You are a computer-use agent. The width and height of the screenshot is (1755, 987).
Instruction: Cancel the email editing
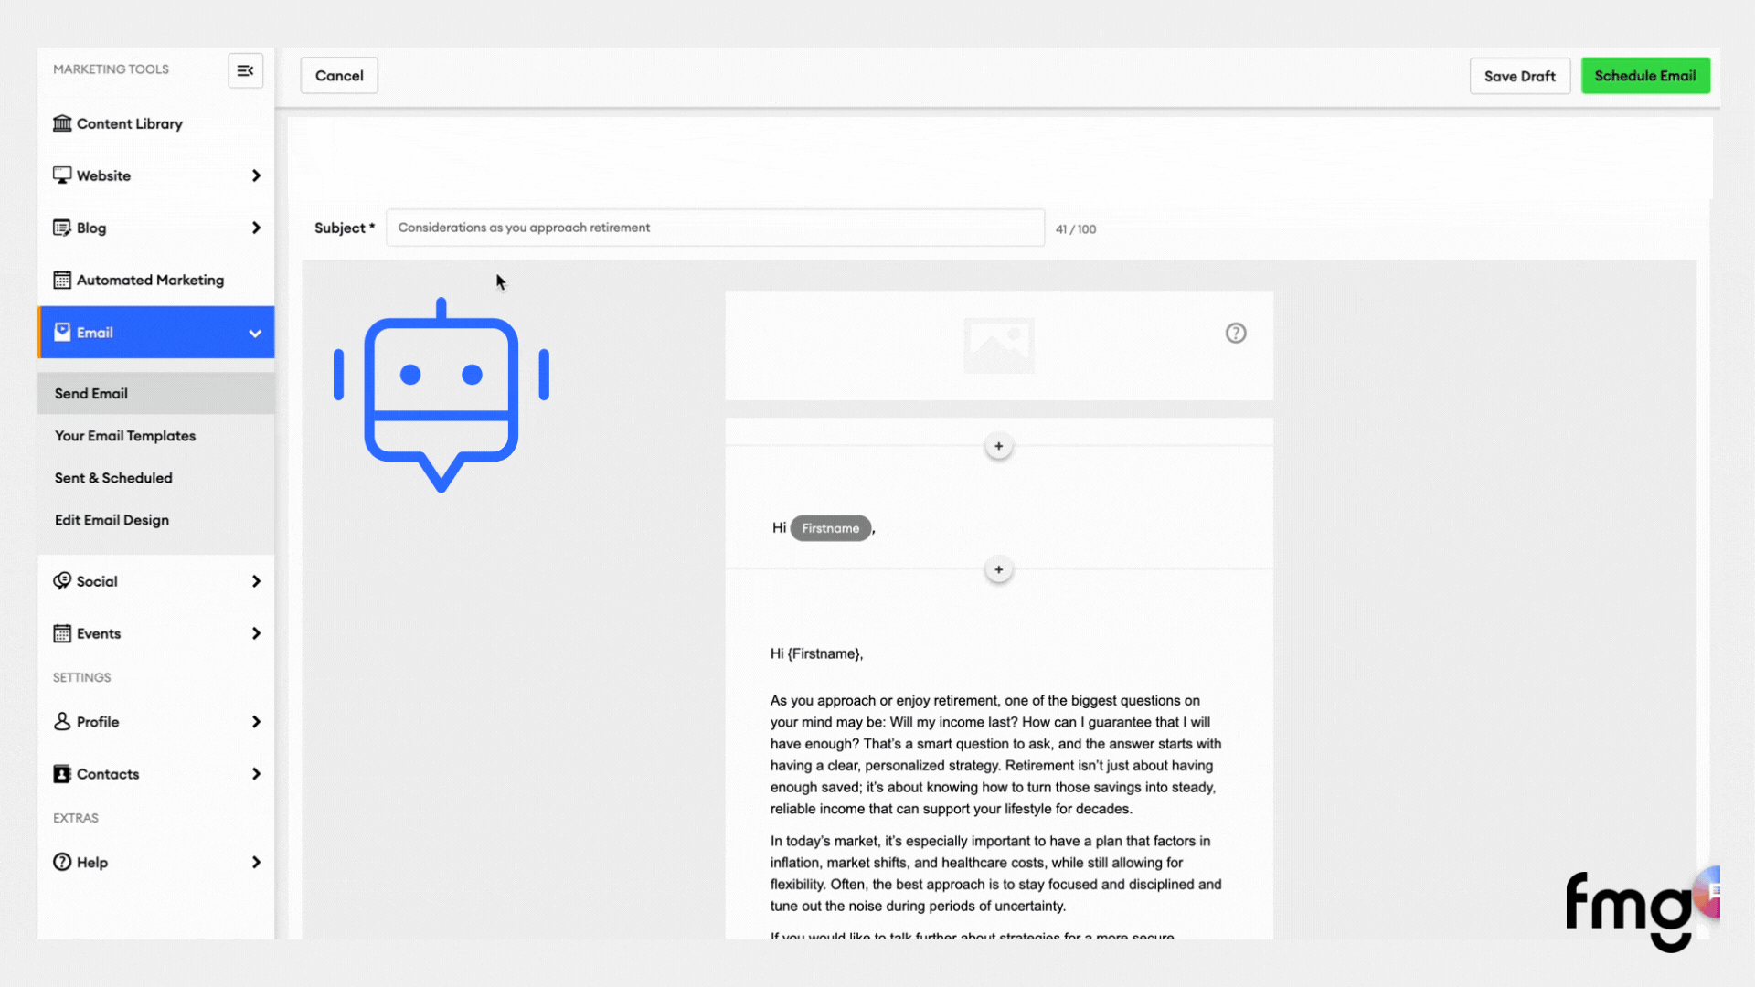coord(339,76)
